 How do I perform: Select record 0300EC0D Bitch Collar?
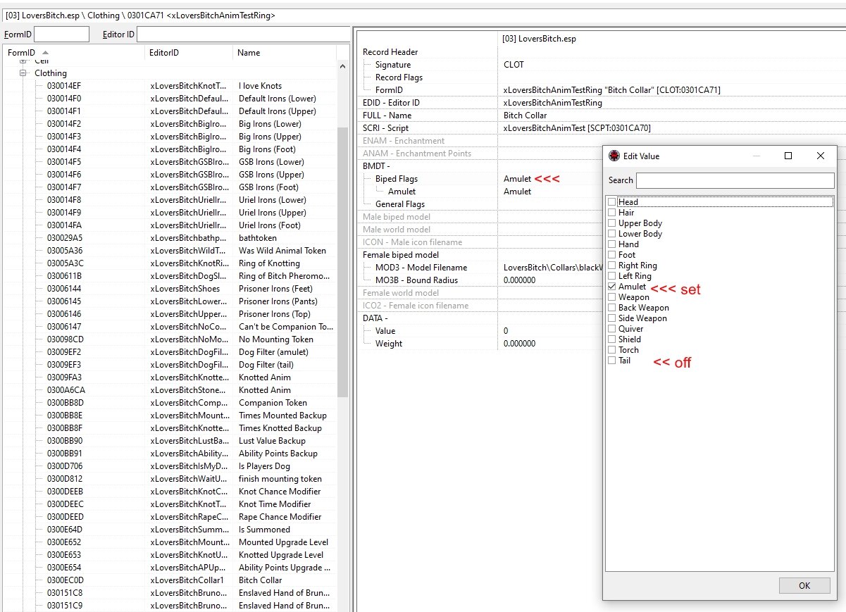click(x=169, y=580)
